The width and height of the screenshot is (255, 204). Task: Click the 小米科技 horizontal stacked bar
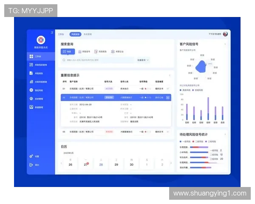tap(199, 152)
